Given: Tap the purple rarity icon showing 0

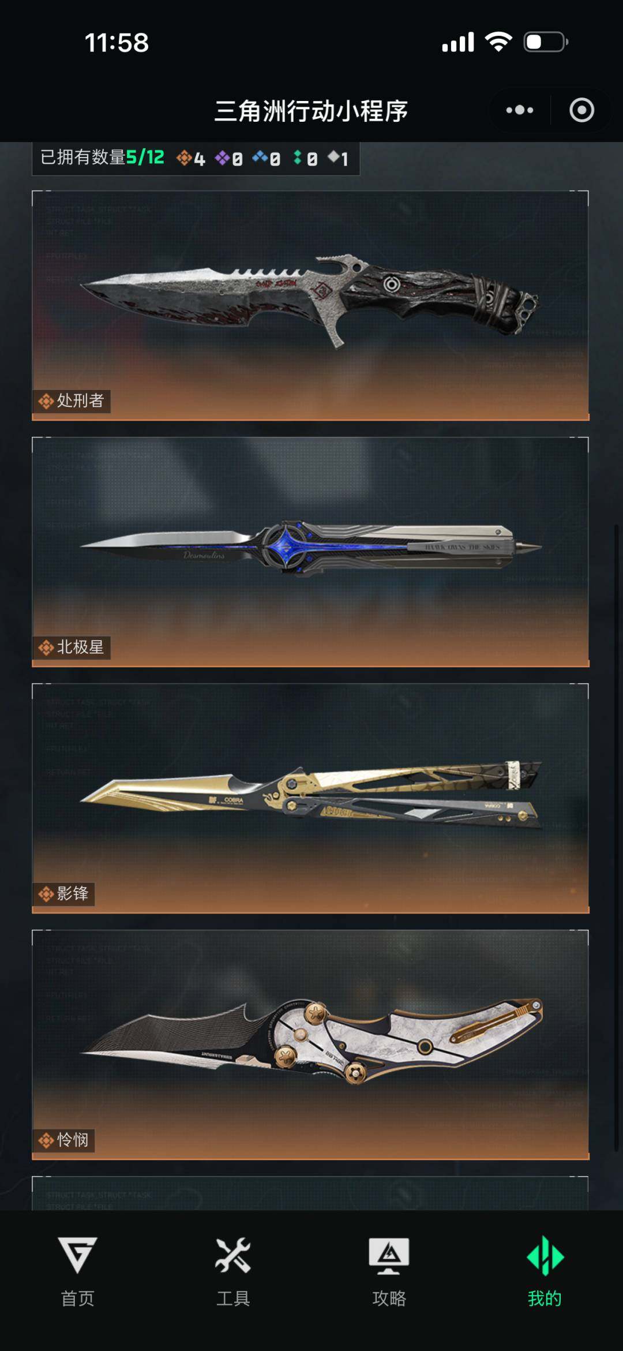Looking at the screenshot, I should coord(222,158).
